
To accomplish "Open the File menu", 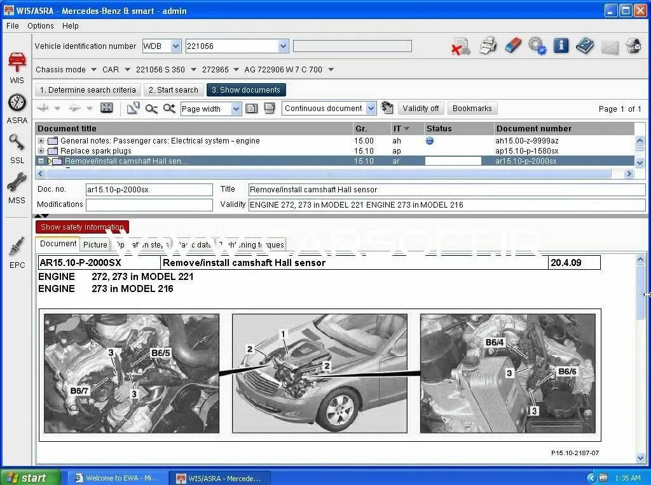I will [x=13, y=25].
